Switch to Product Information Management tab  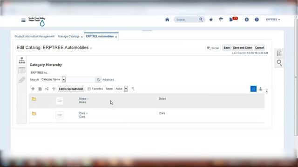34,36
